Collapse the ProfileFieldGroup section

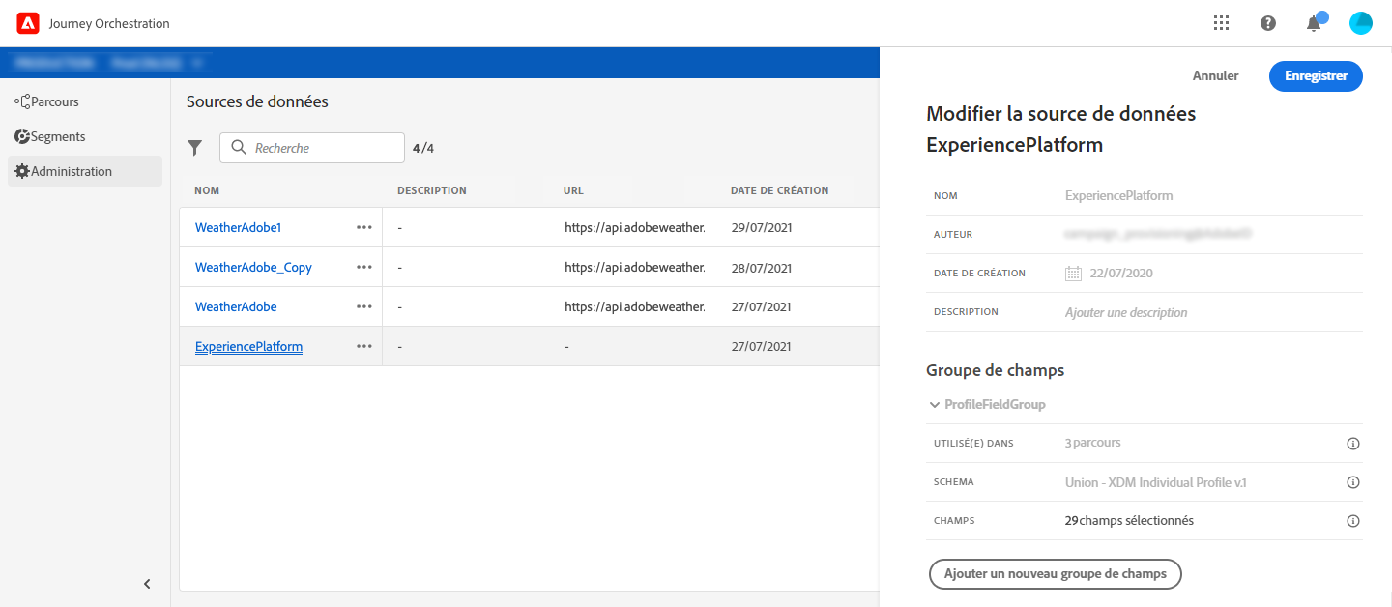(x=934, y=405)
